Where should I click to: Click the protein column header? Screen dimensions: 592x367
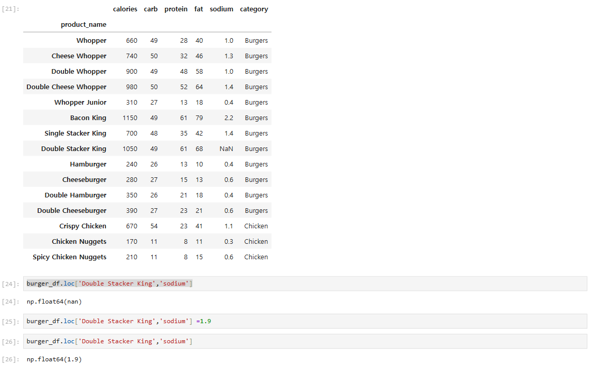[176, 9]
